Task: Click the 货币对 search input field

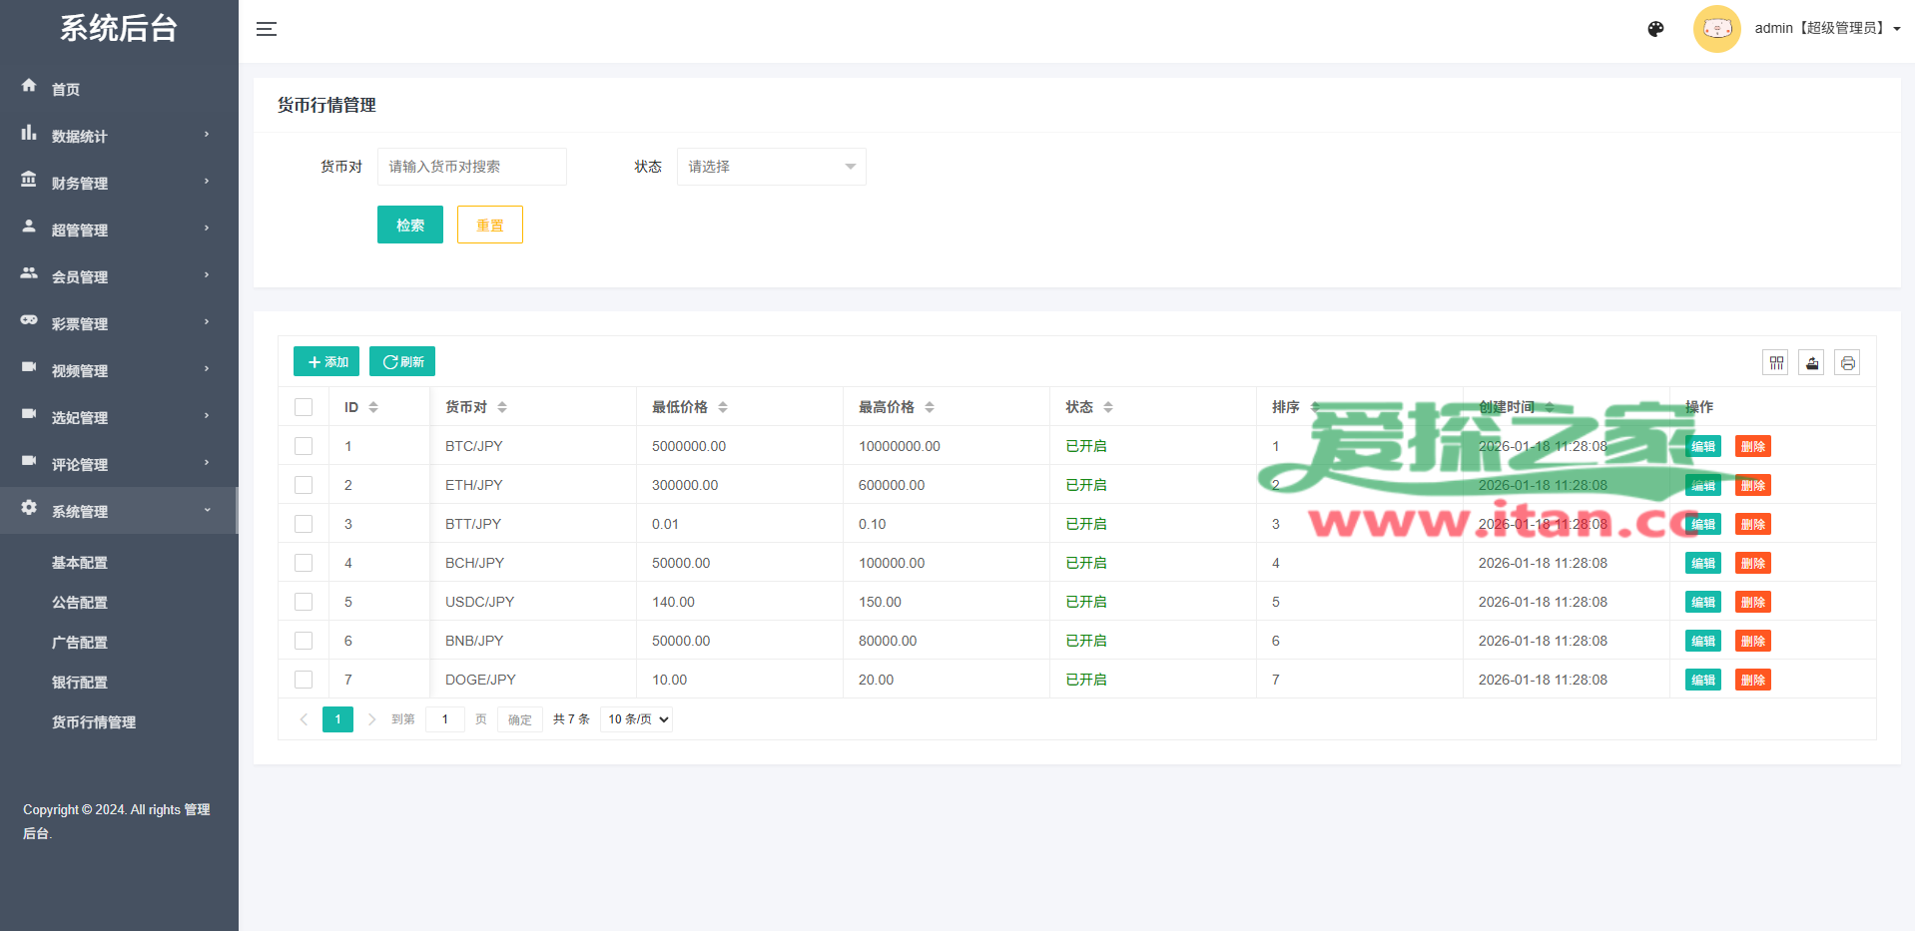Action: pyautogui.click(x=471, y=167)
